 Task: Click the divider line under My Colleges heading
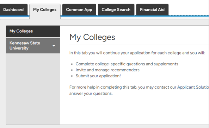click(x=139, y=45)
